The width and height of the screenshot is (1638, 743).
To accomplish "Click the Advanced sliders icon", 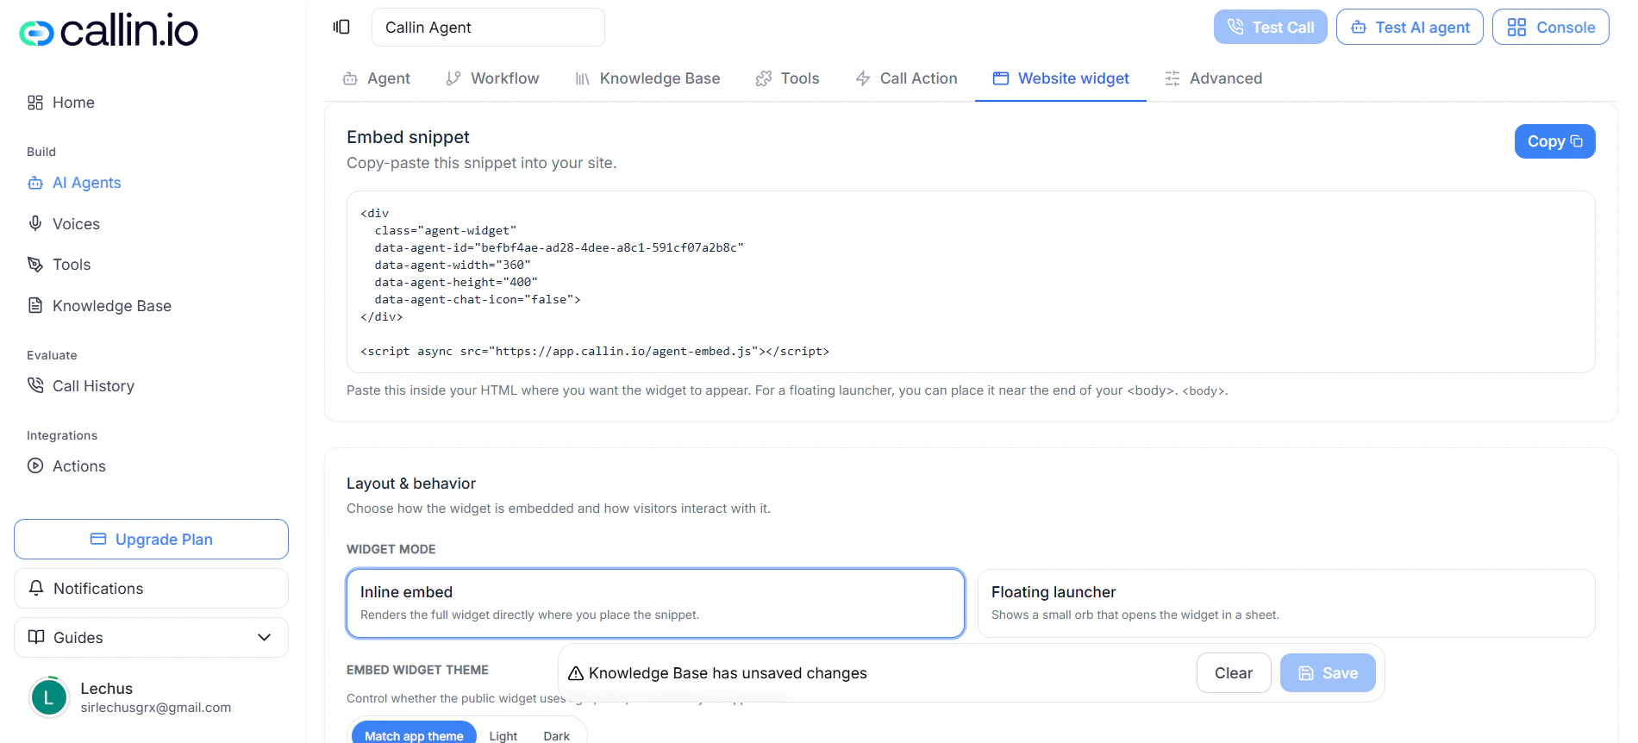I will [1172, 78].
